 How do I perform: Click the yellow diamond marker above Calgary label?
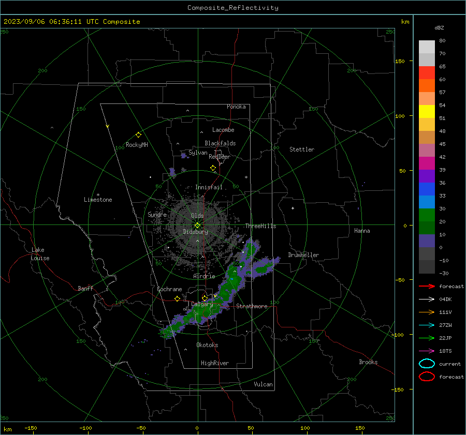205,298
